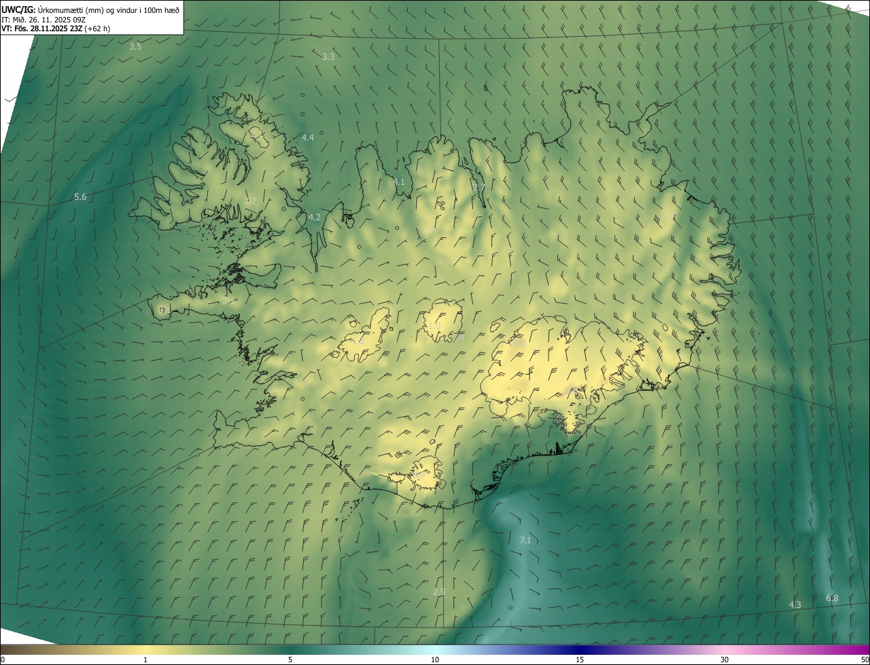Click the 3.7 value label on the map
Image resolution: width=870 pixels, height=665 pixels.
coord(479,187)
